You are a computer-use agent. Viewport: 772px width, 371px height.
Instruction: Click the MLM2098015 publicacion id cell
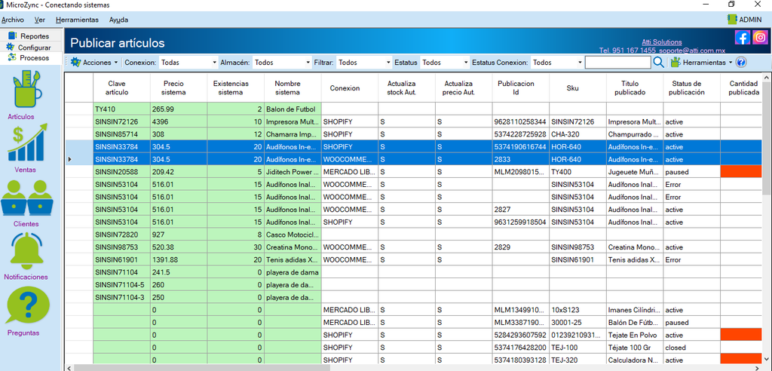520,172
